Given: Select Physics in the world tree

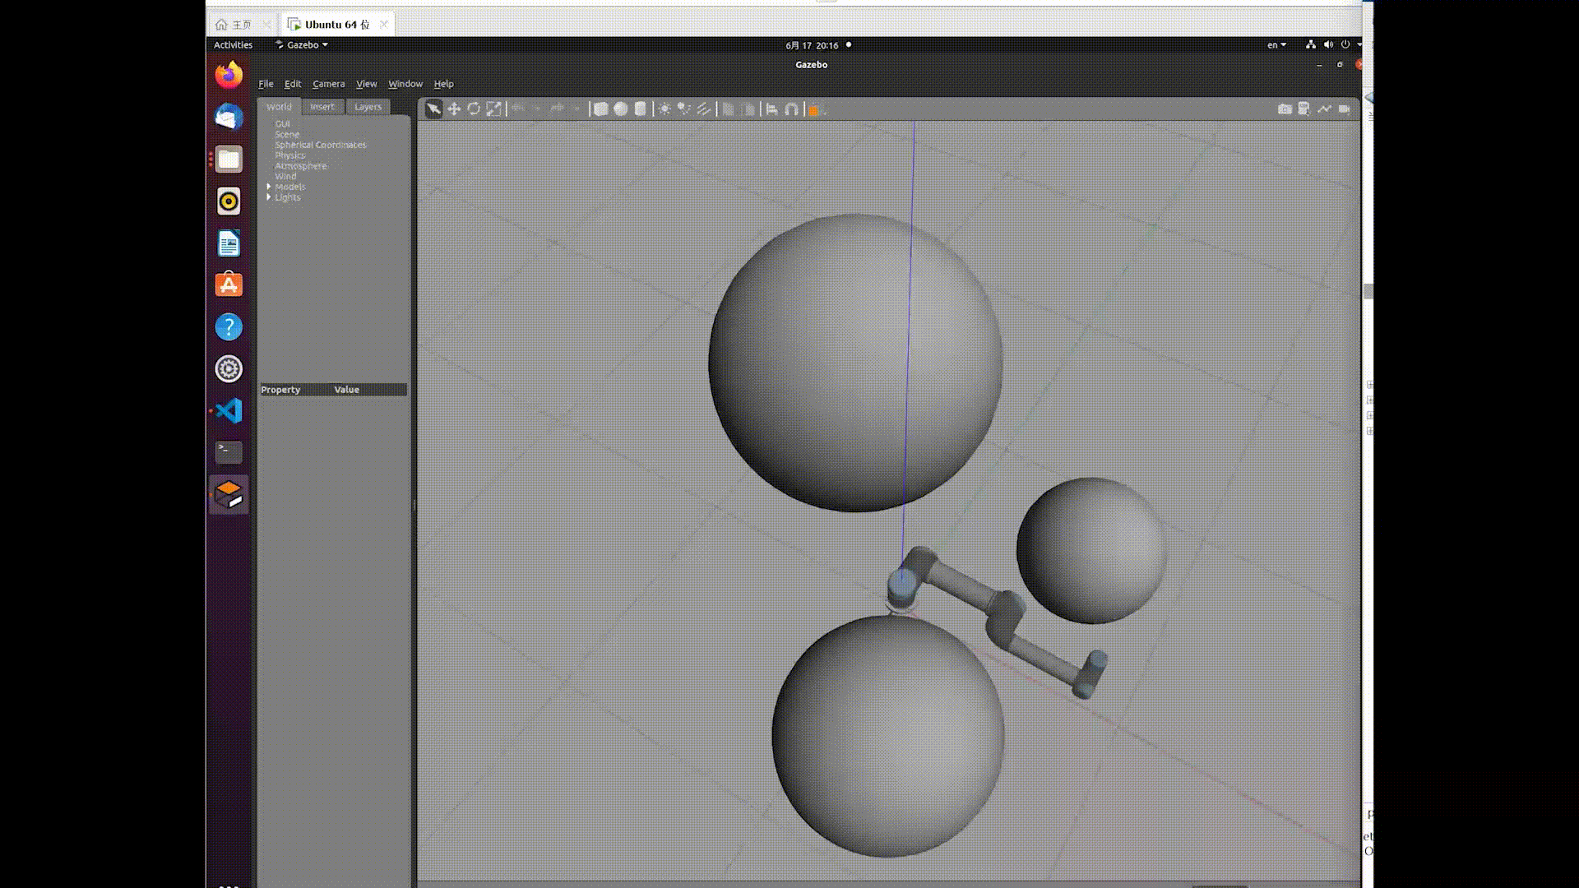Looking at the screenshot, I should tap(289, 155).
